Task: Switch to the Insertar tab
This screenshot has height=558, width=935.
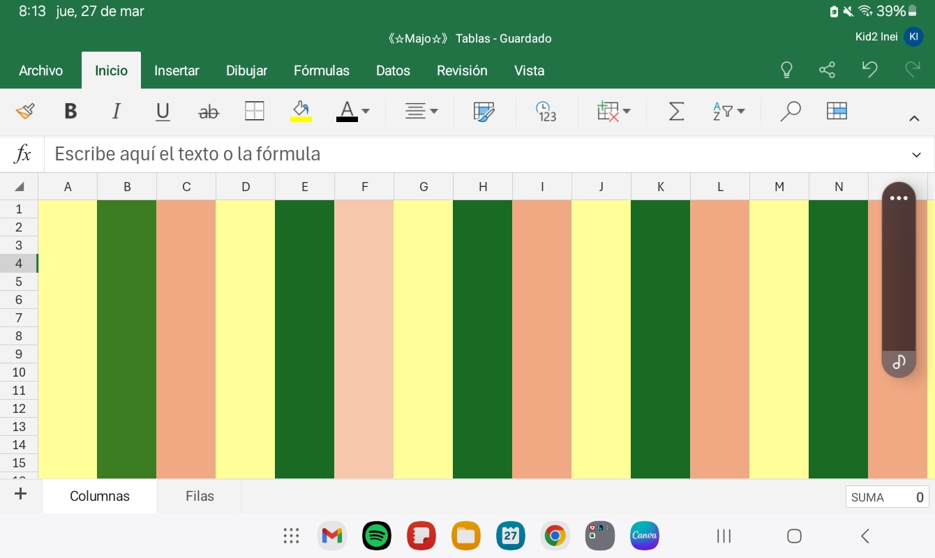Action: 177,70
